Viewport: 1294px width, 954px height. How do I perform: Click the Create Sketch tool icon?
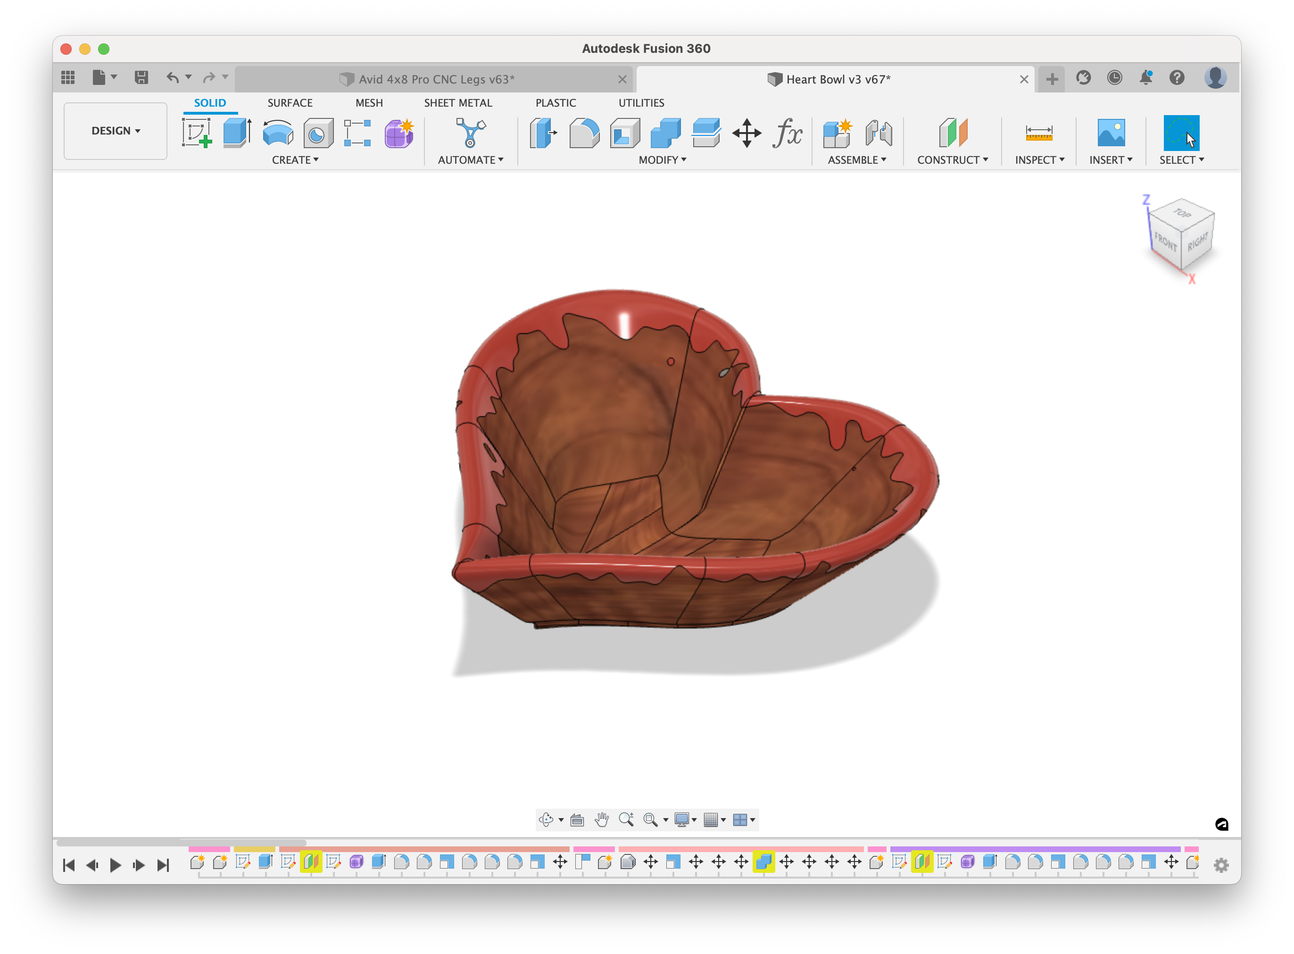196,133
